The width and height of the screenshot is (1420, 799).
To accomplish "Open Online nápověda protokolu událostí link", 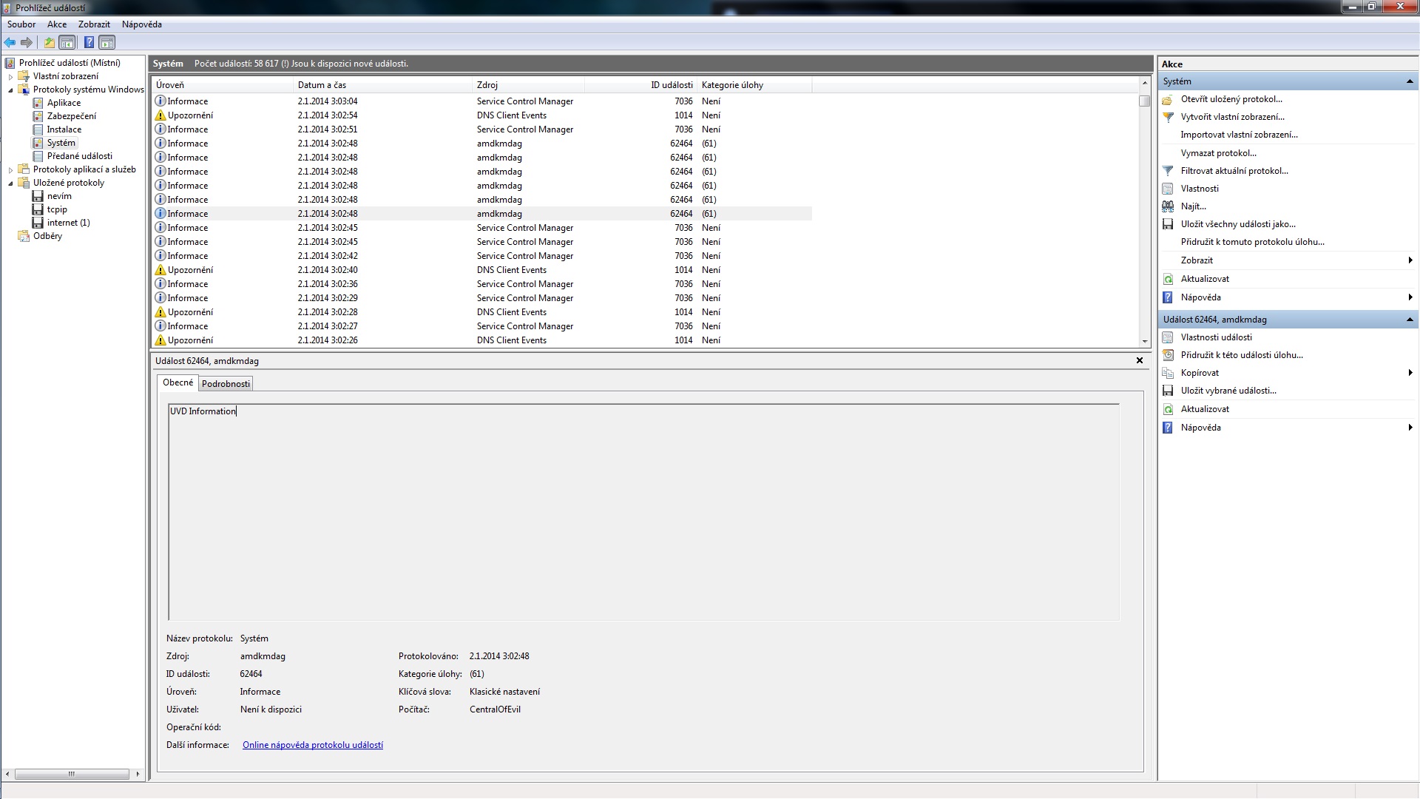I will [312, 745].
